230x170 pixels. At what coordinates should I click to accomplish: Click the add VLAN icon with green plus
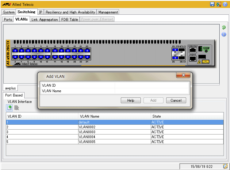pos(10,108)
